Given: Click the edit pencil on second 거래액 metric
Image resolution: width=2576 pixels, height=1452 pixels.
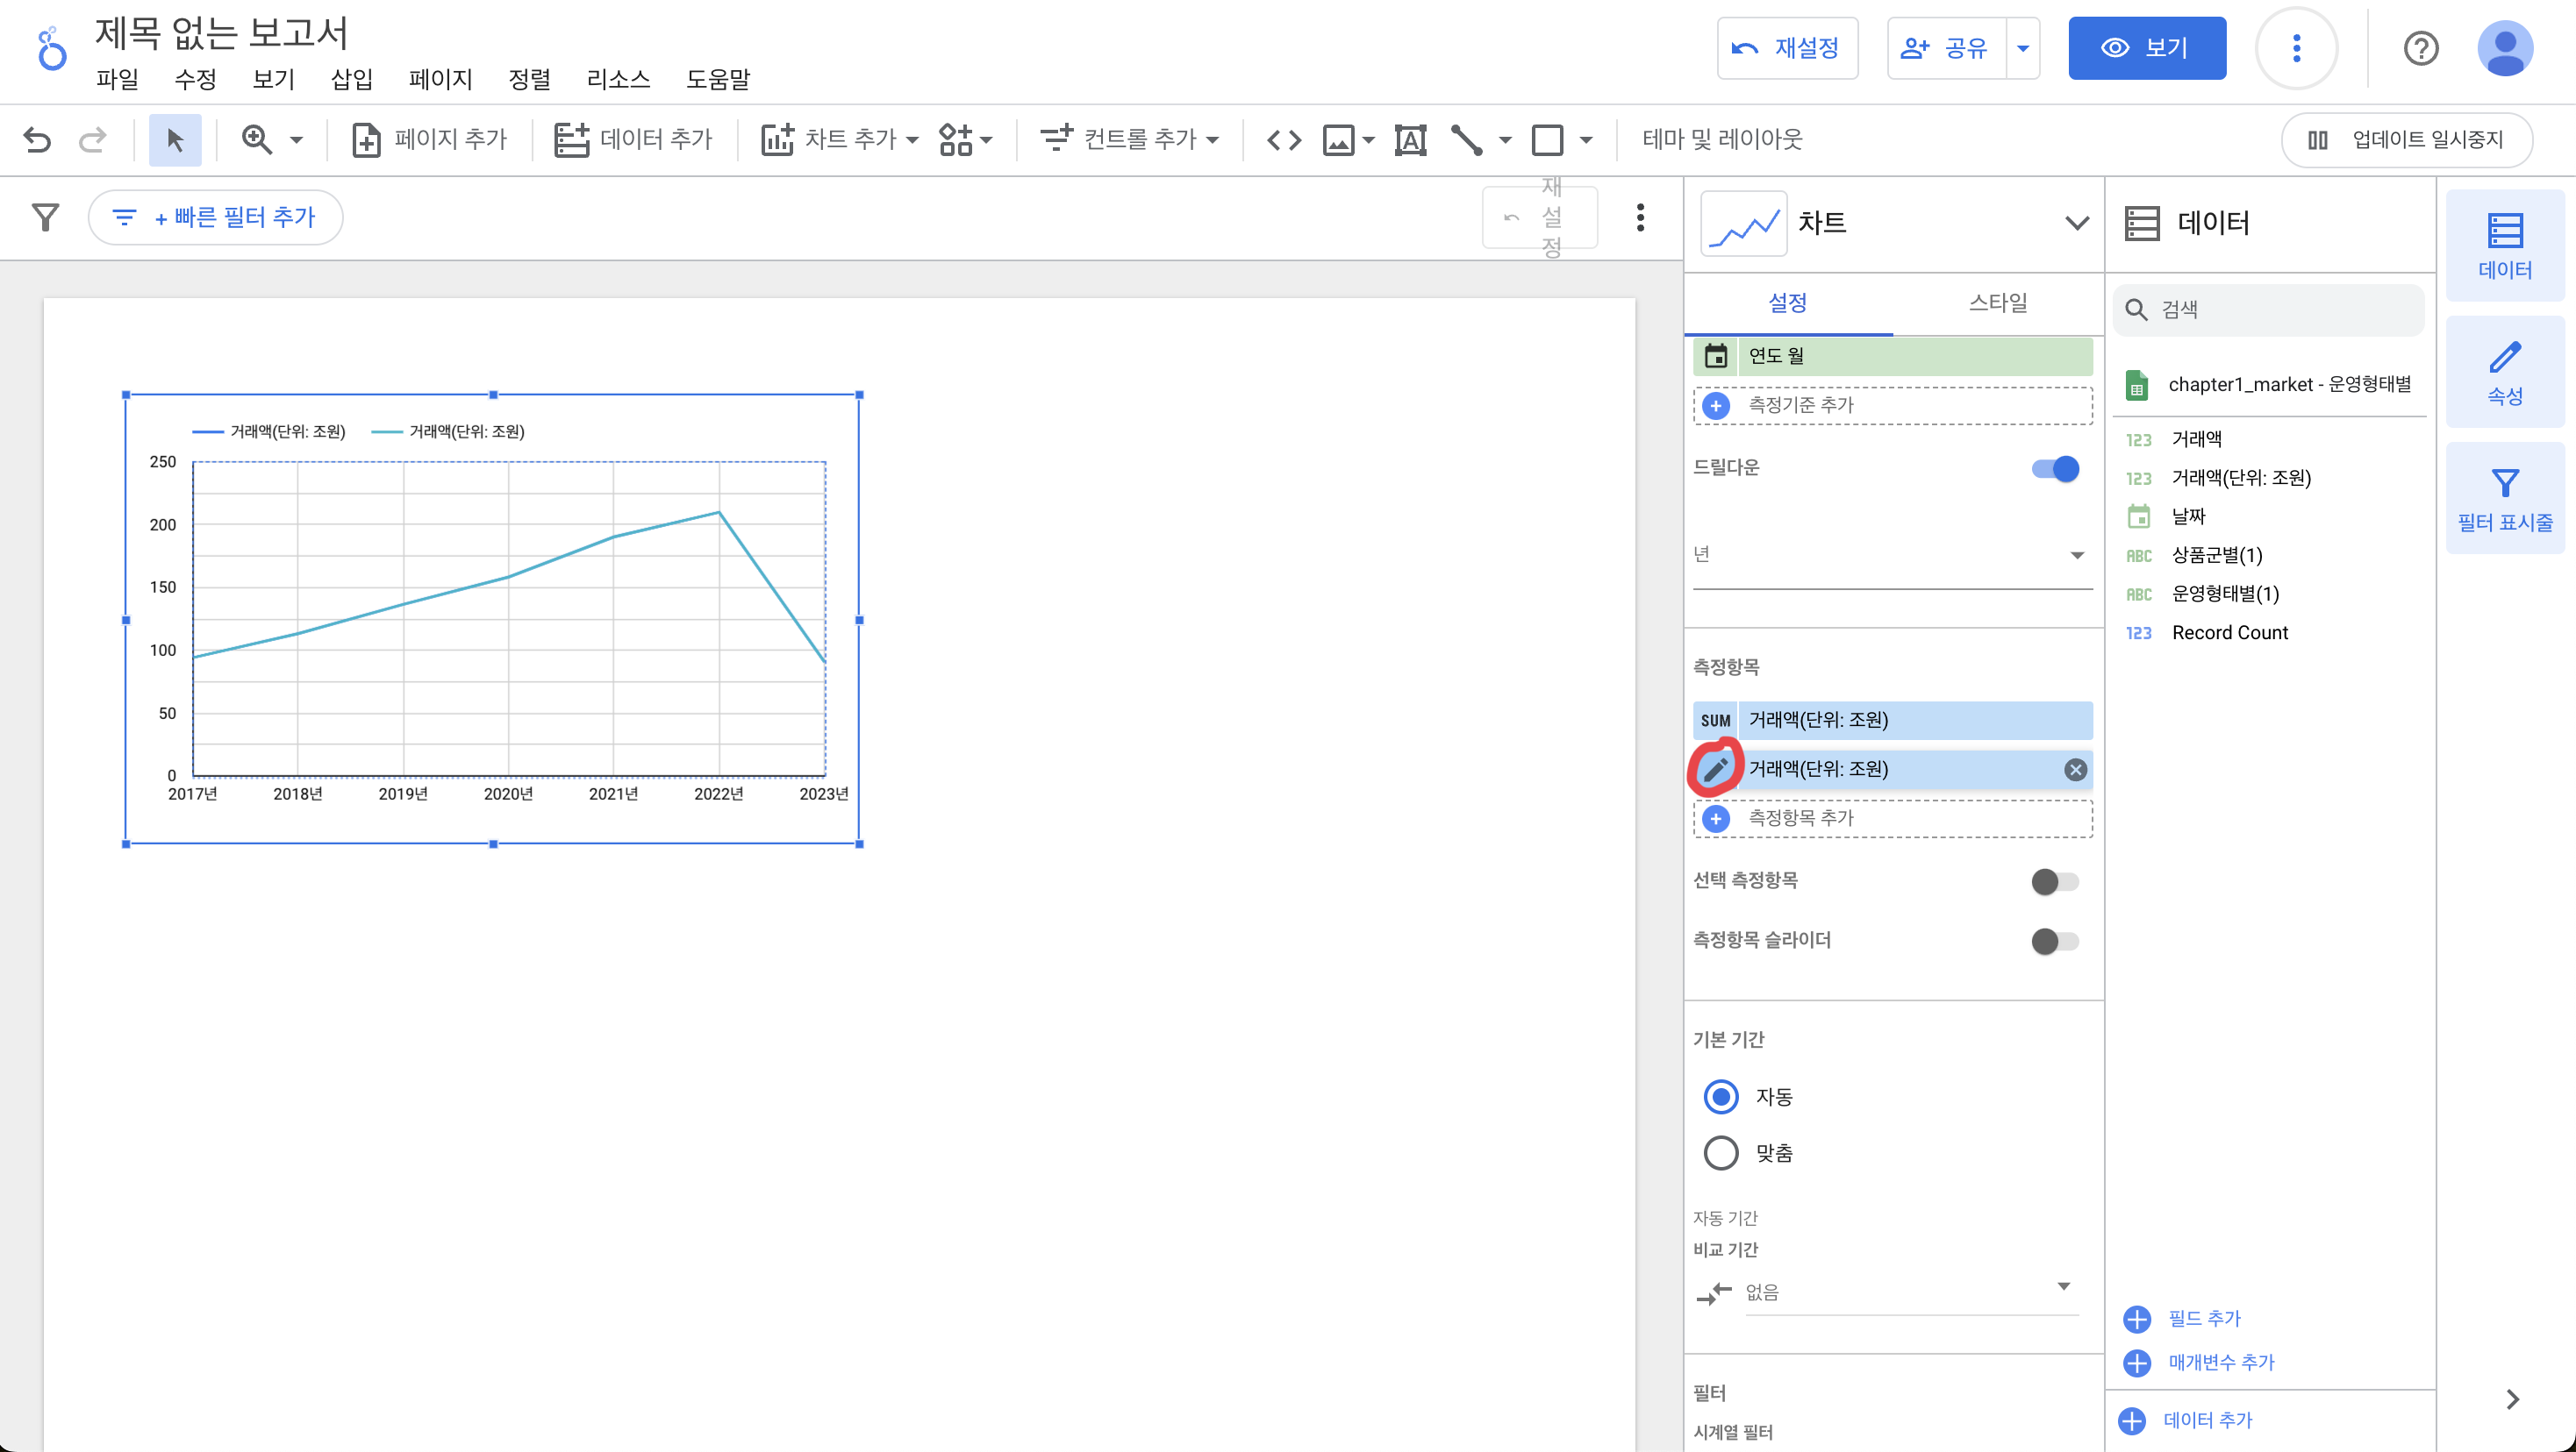Looking at the screenshot, I should pyautogui.click(x=1716, y=768).
